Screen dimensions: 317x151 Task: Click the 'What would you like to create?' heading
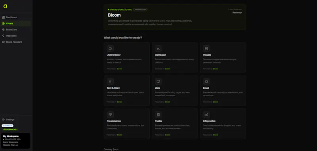(x=123, y=38)
